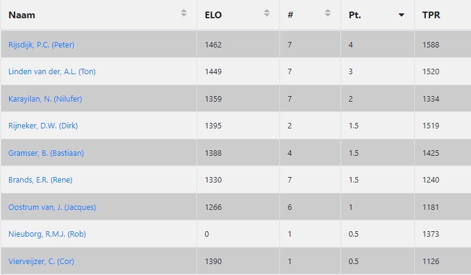The height and width of the screenshot is (275, 471).
Task: Click the # column header symbol
Action: 290,15
